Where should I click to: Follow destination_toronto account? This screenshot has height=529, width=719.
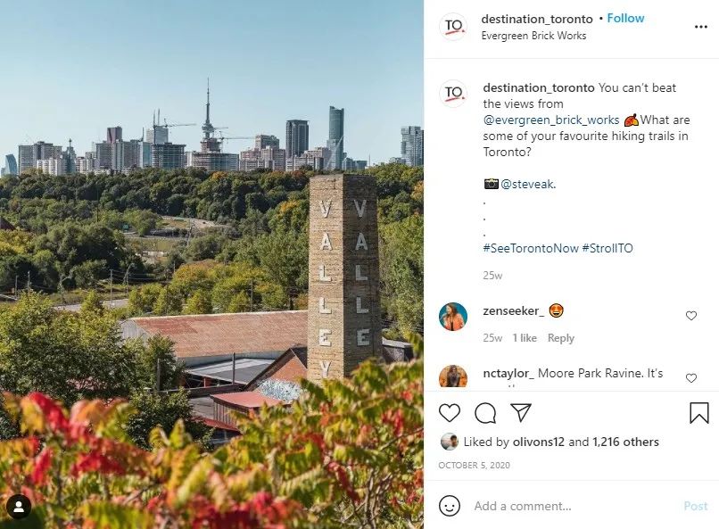click(x=625, y=19)
